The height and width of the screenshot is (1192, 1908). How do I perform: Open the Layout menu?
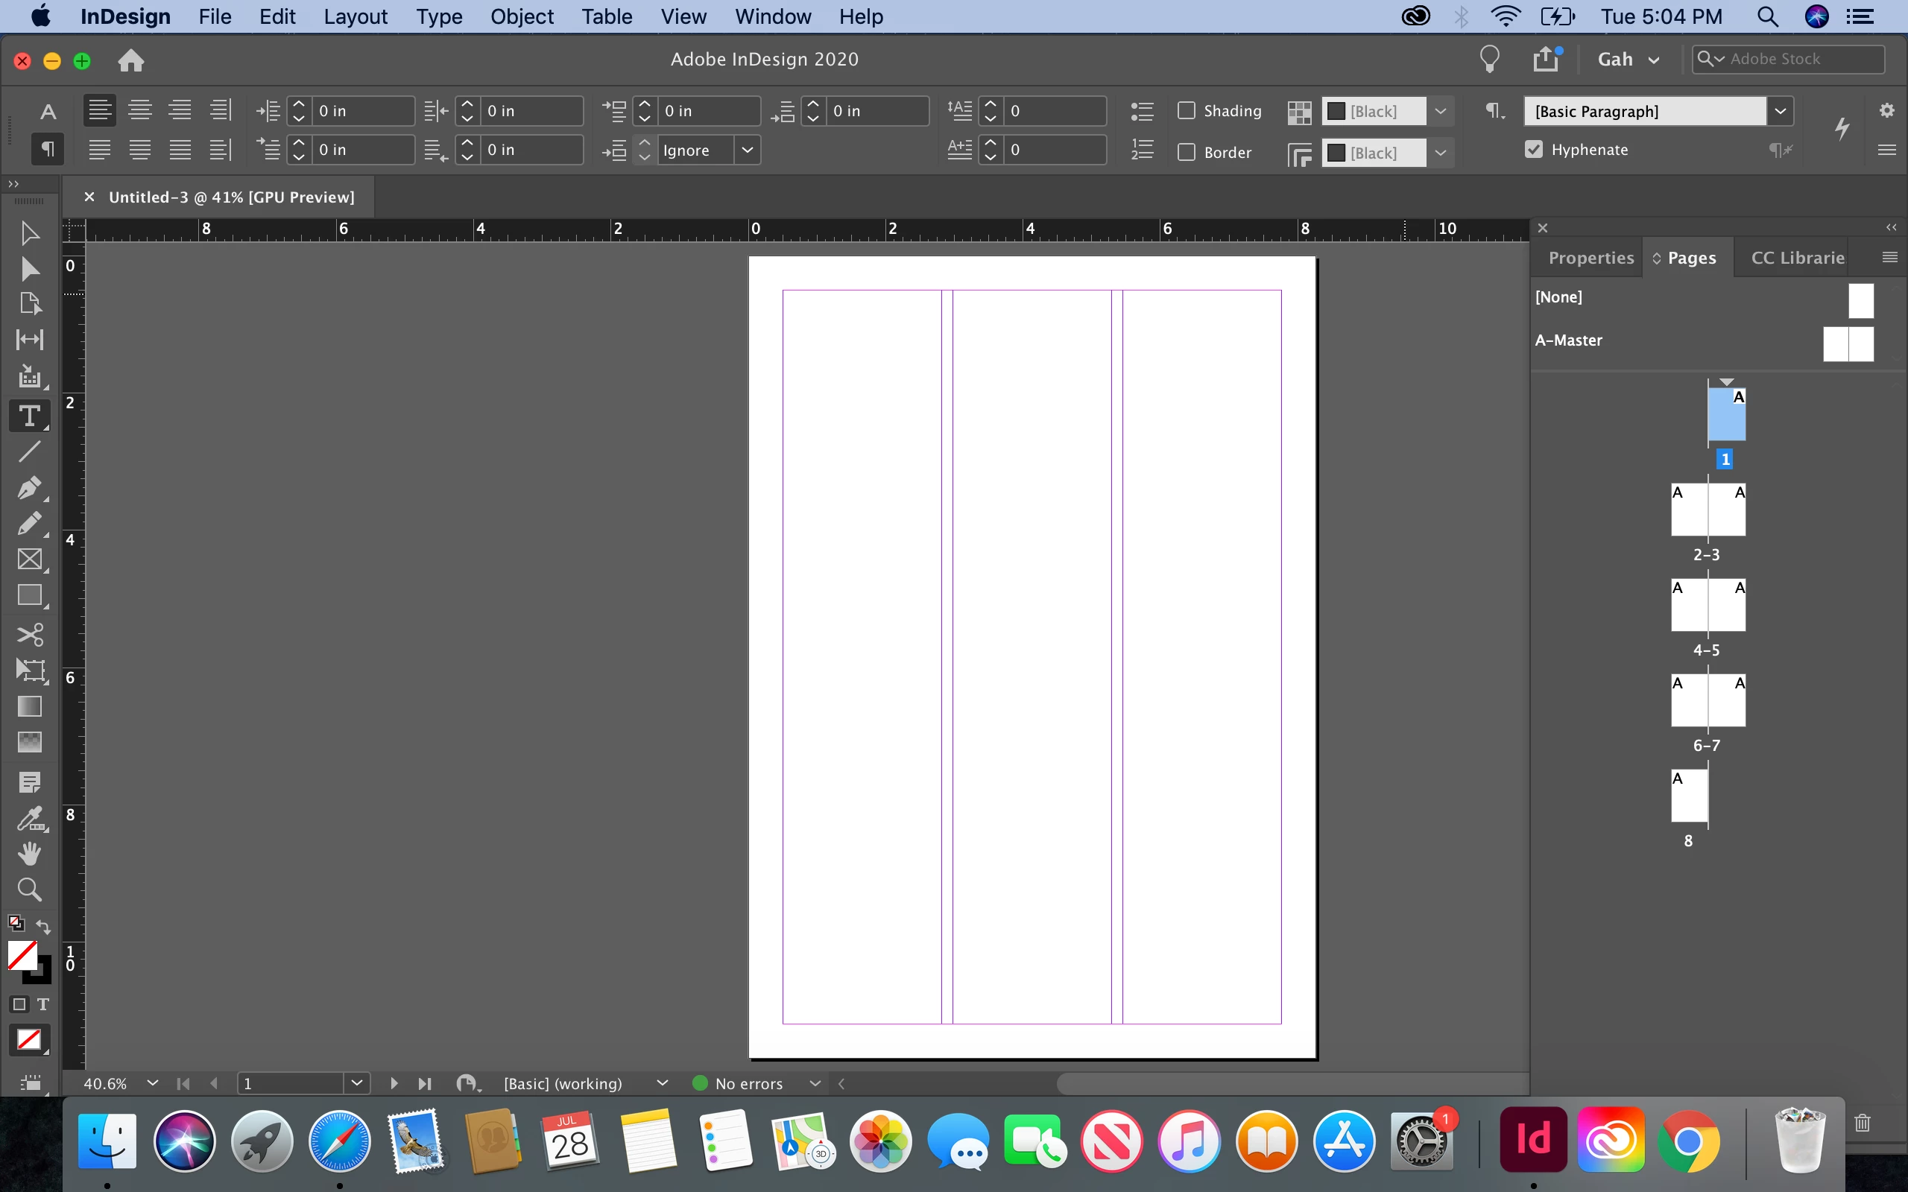coord(356,16)
